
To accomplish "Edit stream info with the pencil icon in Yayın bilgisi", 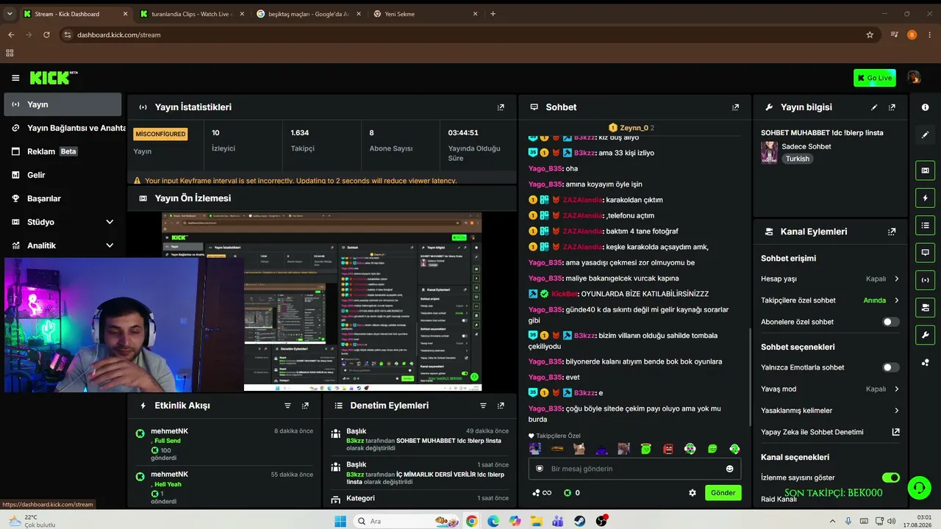I will point(874,107).
